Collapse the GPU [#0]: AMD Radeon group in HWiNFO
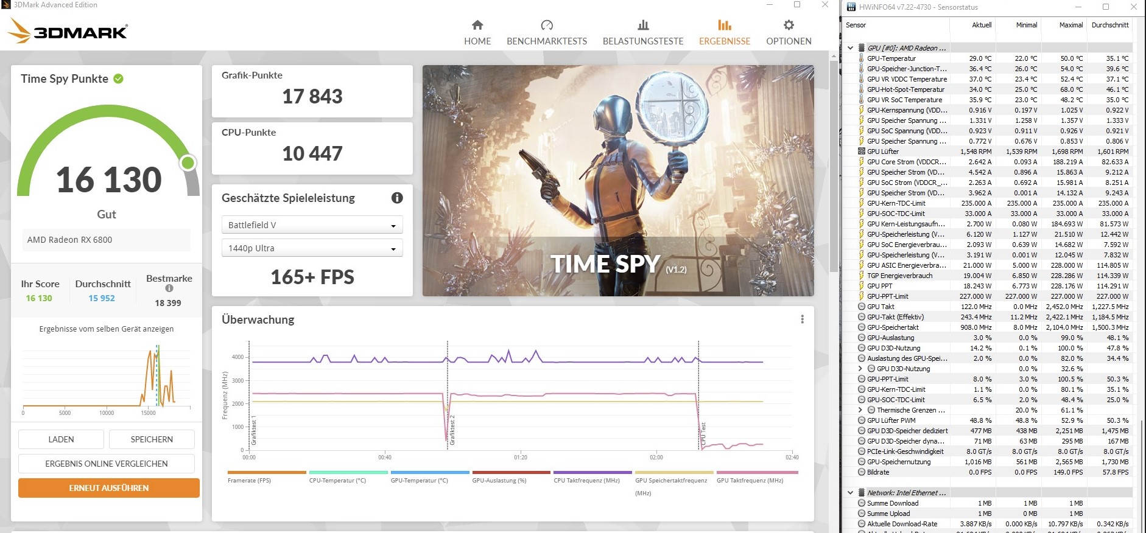The image size is (1146, 533). (x=851, y=47)
